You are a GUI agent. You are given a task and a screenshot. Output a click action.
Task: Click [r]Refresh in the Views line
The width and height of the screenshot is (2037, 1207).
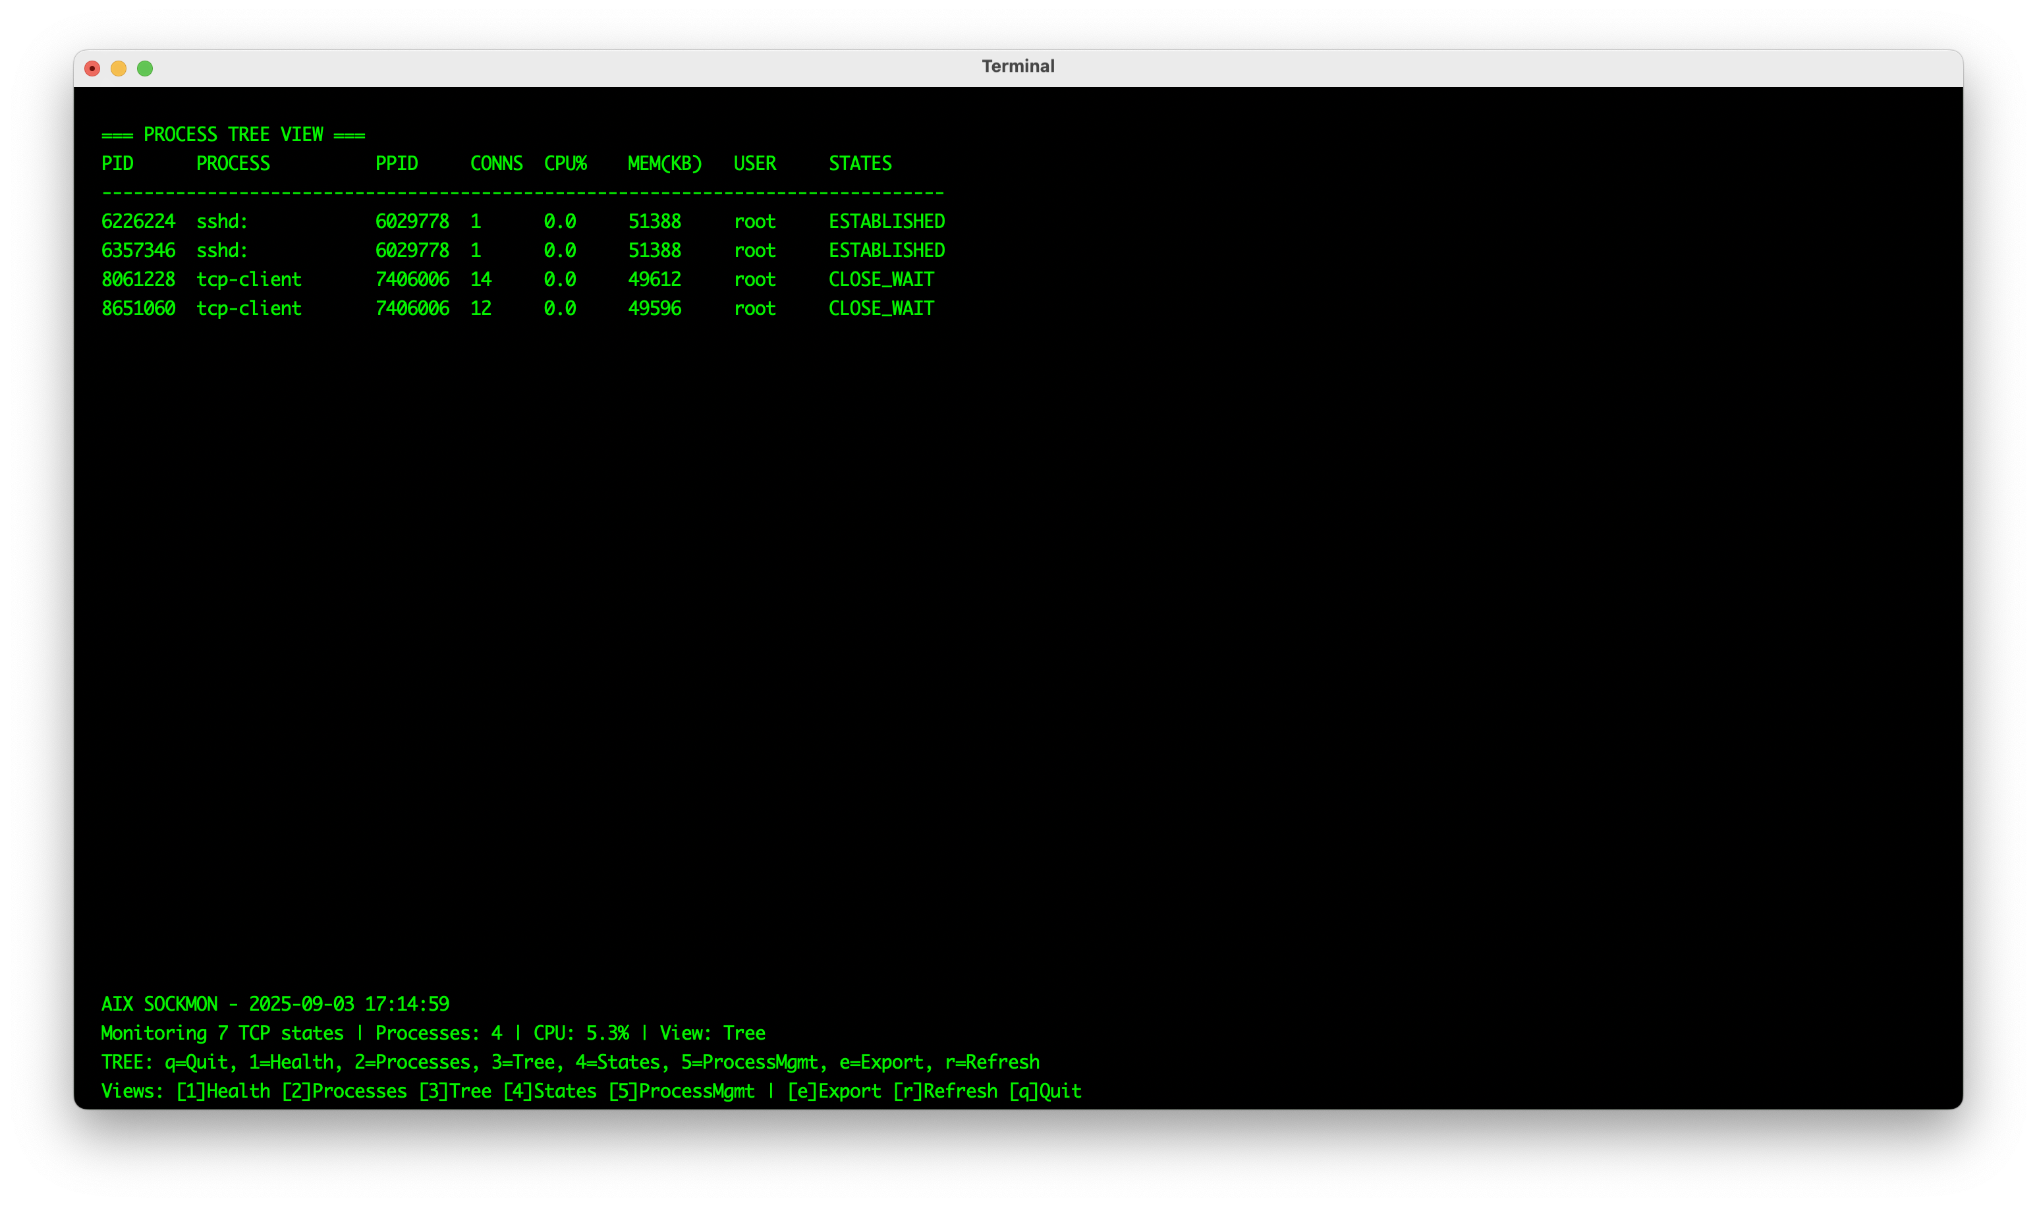[945, 1092]
